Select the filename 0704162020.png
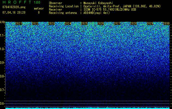This screenshot has width=172, height=109. pyautogui.click(x=14, y=7)
